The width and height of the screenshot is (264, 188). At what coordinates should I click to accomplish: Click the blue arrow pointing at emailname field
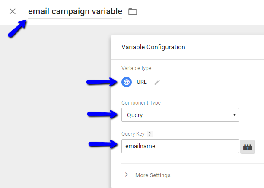[103, 144]
